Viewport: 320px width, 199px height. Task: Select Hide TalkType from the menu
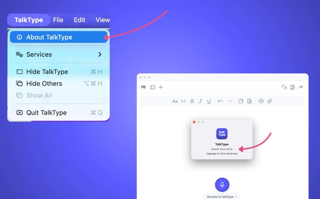(59, 71)
